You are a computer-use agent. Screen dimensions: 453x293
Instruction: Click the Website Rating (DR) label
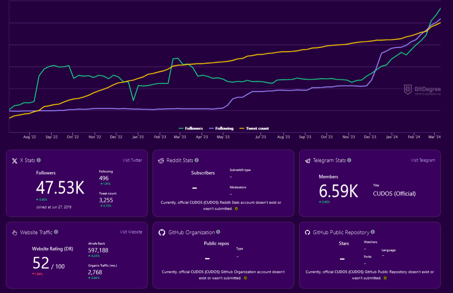52,249
